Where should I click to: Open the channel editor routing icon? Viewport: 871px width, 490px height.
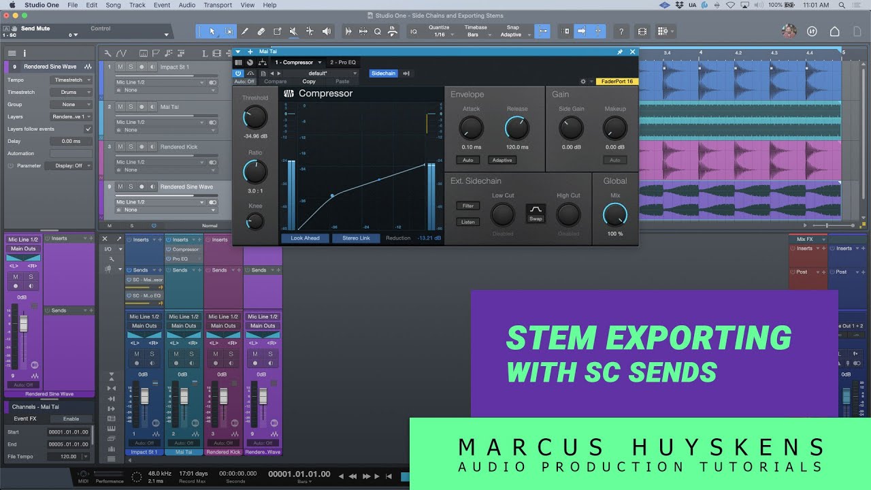(x=262, y=63)
